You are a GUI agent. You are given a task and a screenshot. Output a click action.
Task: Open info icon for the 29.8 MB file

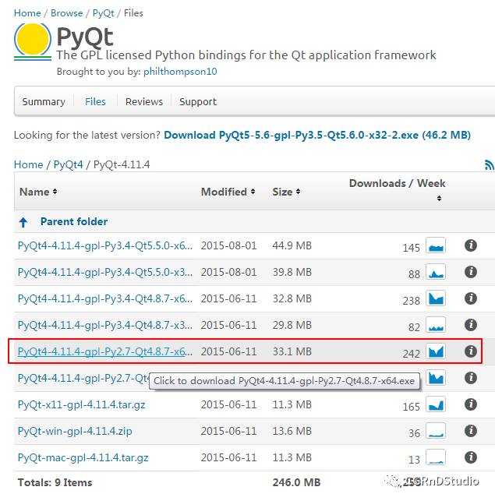pyautogui.click(x=470, y=325)
